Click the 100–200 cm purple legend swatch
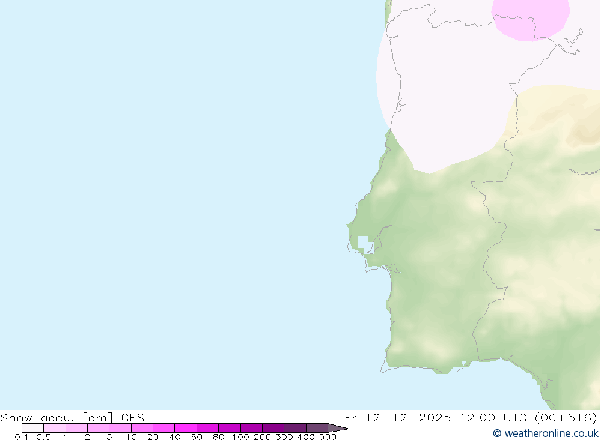The width and height of the screenshot is (601, 440). click(251, 428)
